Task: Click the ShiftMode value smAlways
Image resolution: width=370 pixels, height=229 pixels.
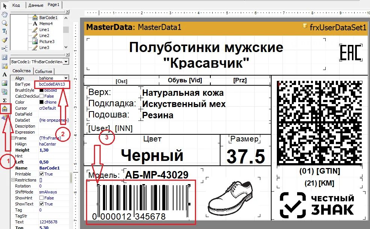Action: click(x=54, y=192)
